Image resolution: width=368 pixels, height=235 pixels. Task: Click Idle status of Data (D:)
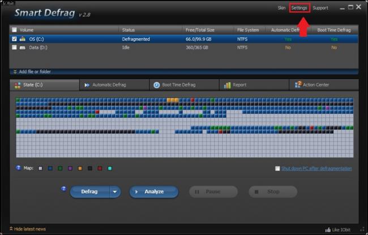[x=126, y=47]
